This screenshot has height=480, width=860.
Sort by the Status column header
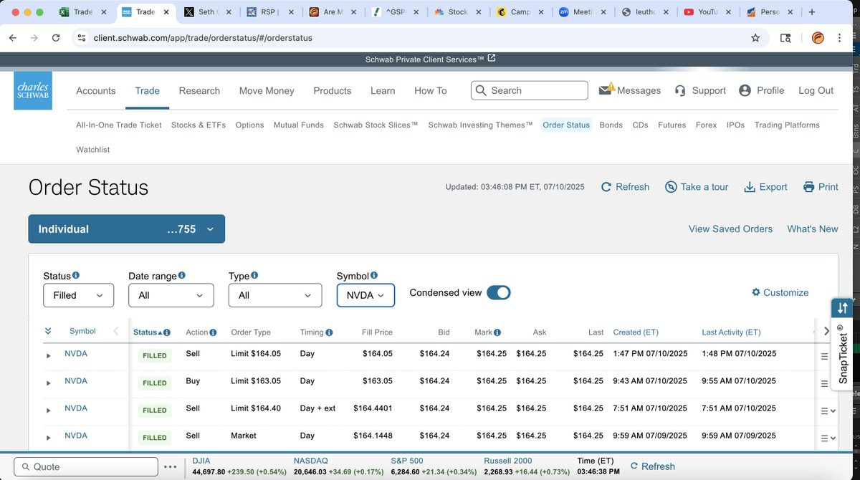click(145, 332)
